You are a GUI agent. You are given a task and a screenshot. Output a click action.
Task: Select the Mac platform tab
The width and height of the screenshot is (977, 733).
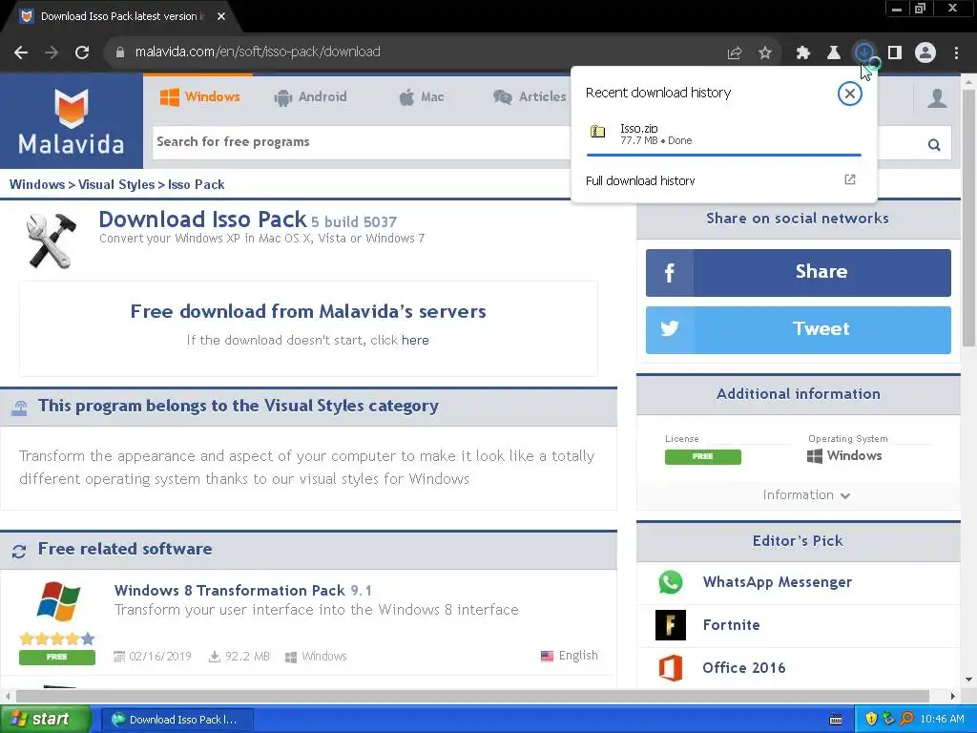[x=421, y=96]
